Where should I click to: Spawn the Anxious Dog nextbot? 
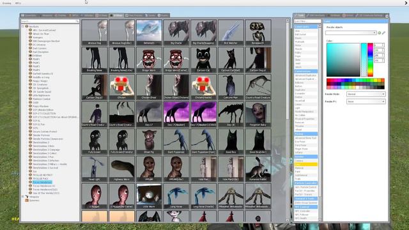[95, 33]
